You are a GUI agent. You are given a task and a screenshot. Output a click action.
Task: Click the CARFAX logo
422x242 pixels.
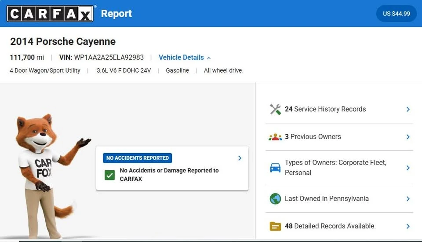click(x=50, y=14)
